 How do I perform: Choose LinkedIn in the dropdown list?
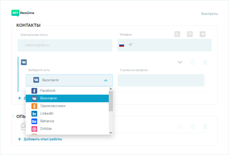coord(47,114)
